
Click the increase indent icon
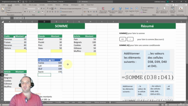coord(58,12)
